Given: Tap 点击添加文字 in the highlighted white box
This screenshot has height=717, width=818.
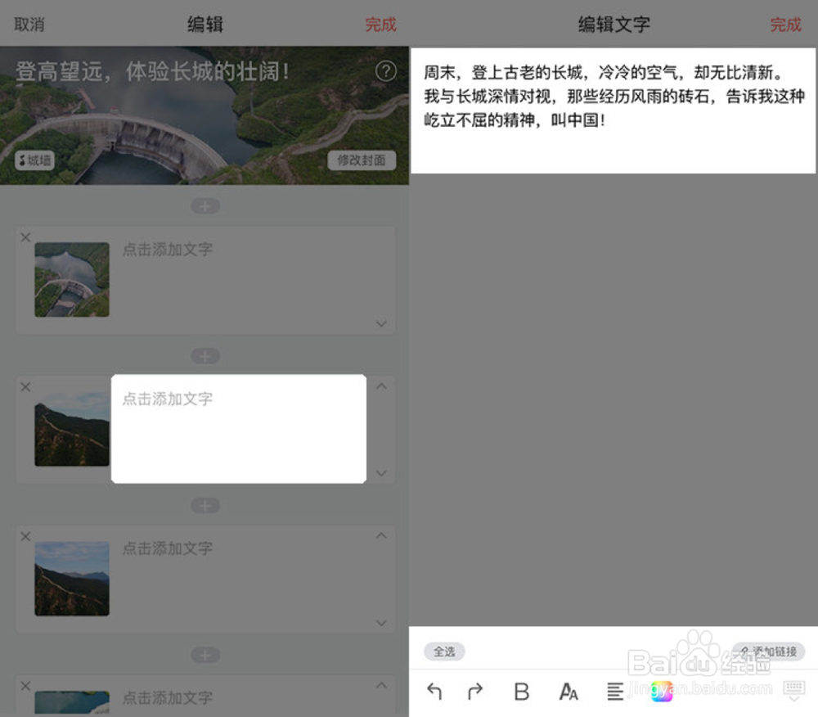Looking at the screenshot, I should tap(168, 399).
